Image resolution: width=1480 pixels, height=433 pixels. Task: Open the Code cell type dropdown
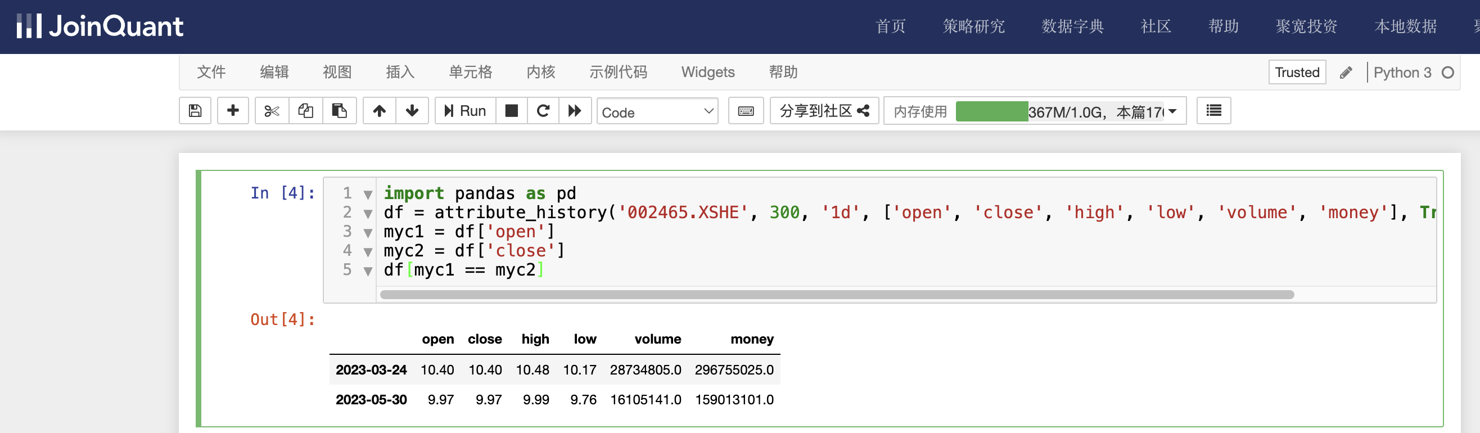pyautogui.click(x=657, y=111)
